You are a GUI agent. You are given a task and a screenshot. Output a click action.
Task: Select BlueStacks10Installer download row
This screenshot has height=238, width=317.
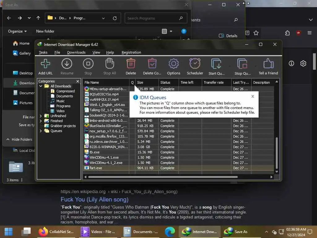tap(179, 126)
